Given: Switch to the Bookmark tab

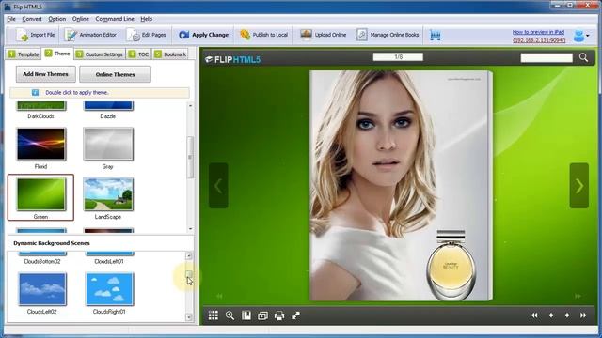Looking at the screenshot, I should click(x=170, y=54).
